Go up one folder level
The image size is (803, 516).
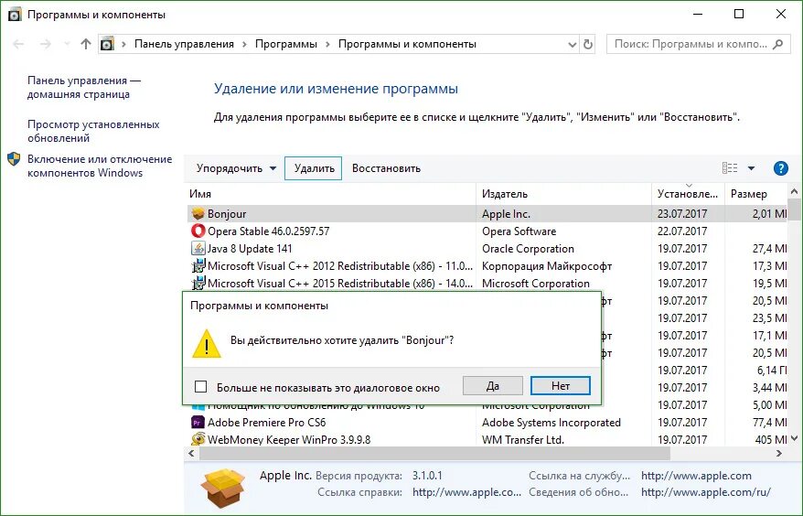tap(86, 45)
